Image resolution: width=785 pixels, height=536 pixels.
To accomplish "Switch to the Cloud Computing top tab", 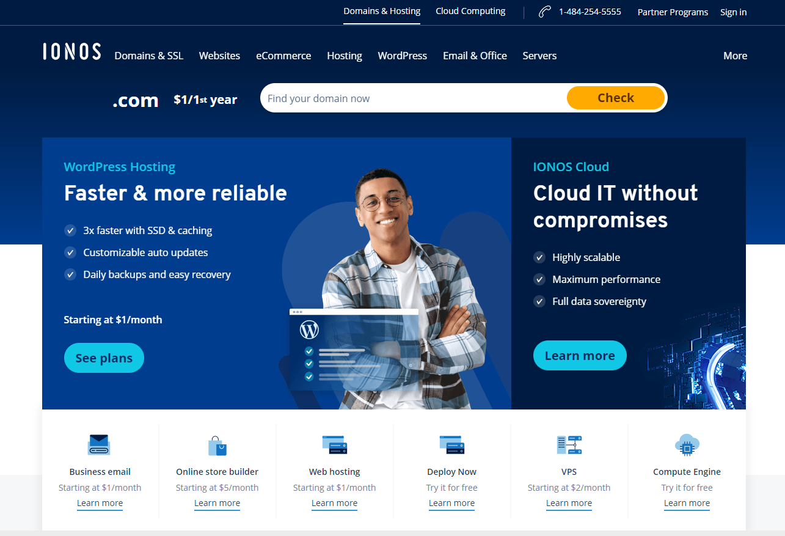I will pos(470,11).
